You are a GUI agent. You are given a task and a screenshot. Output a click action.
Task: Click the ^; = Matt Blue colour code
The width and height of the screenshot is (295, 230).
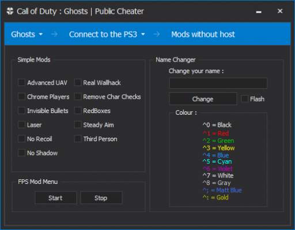(222, 190)
